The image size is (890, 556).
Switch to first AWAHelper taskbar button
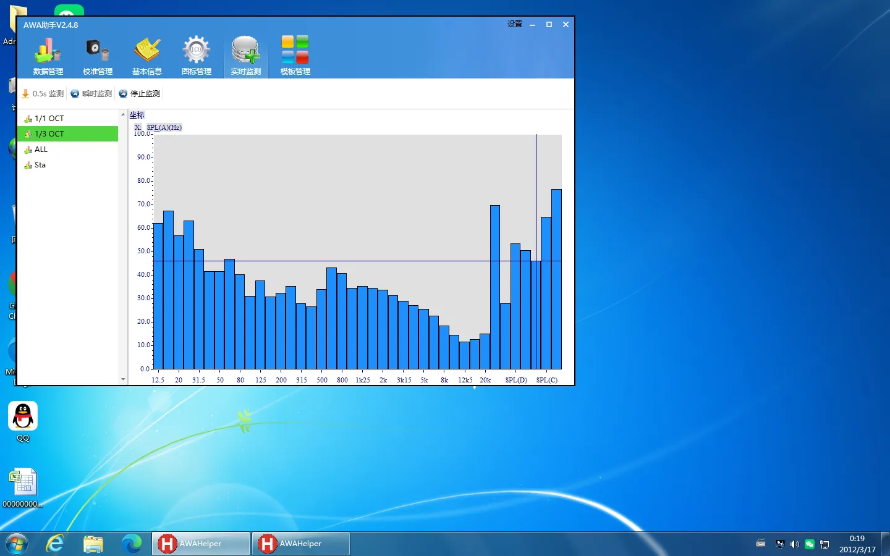(x=201, y=544)
